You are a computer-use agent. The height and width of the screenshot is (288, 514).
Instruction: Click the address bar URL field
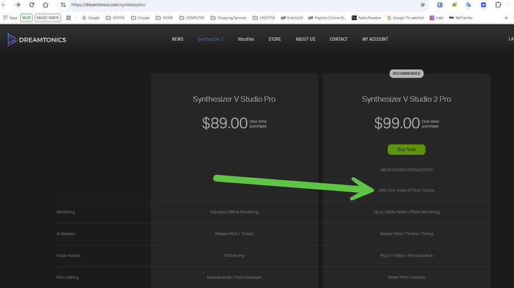pyautogui.click(x=243, y=5)
